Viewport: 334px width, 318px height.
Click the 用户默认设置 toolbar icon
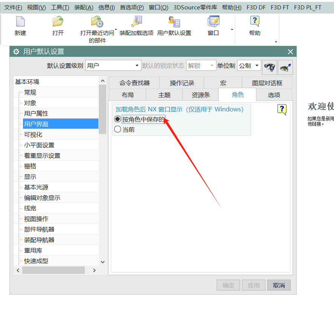[174, 21]
